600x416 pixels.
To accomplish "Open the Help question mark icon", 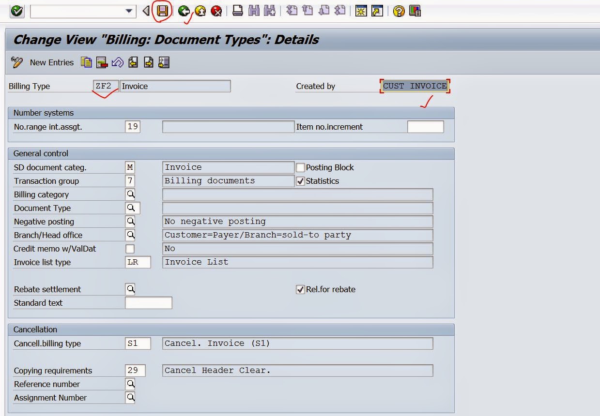I will pyautogui.click(x=399, y=11).
